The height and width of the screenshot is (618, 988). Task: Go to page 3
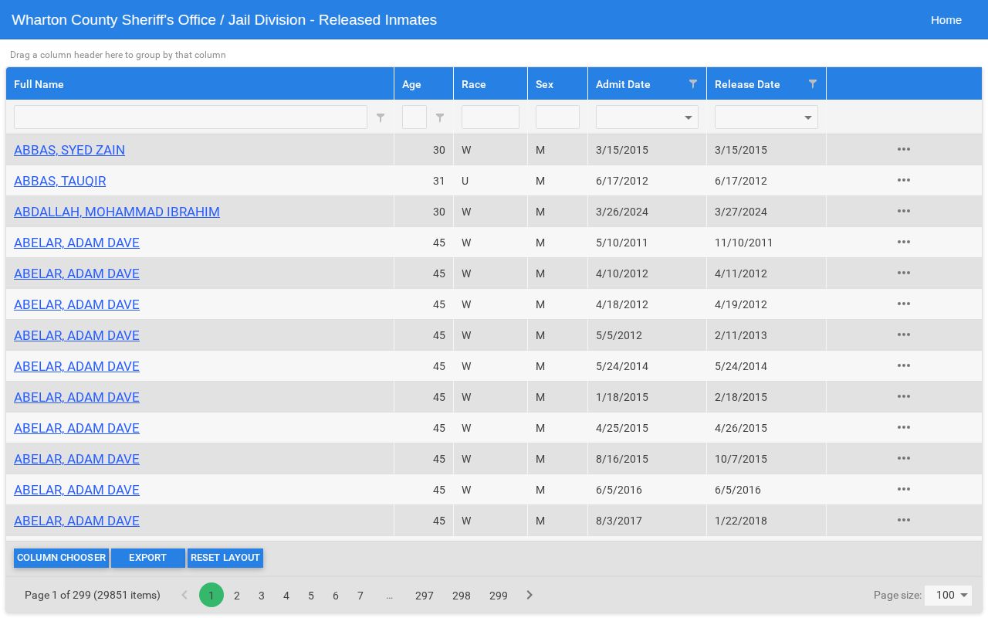(262, 595)
